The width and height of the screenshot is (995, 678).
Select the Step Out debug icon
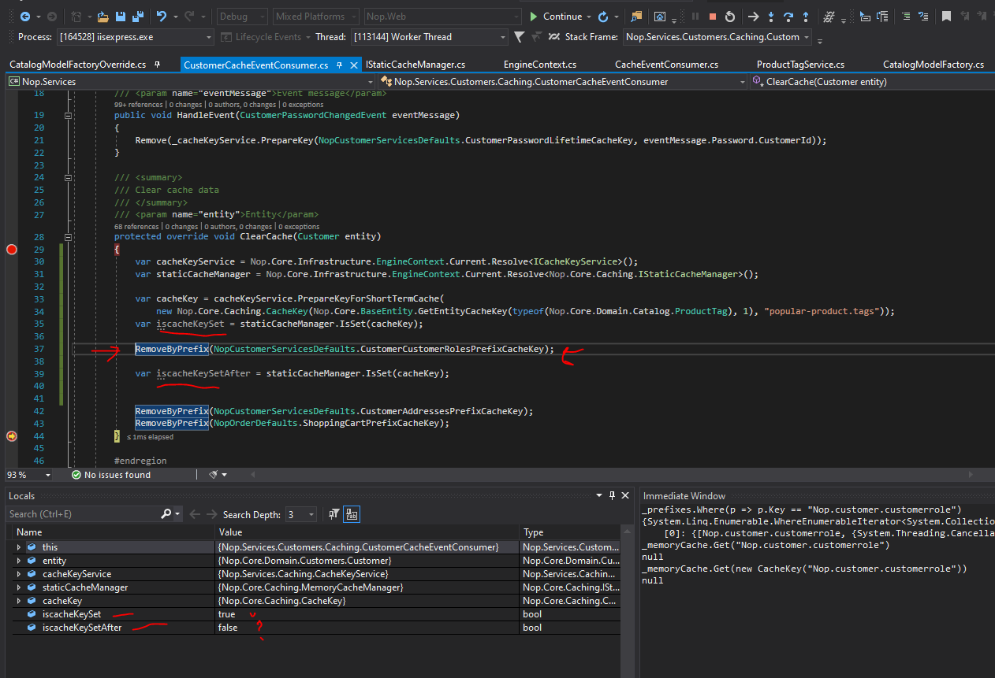point(806,15)
